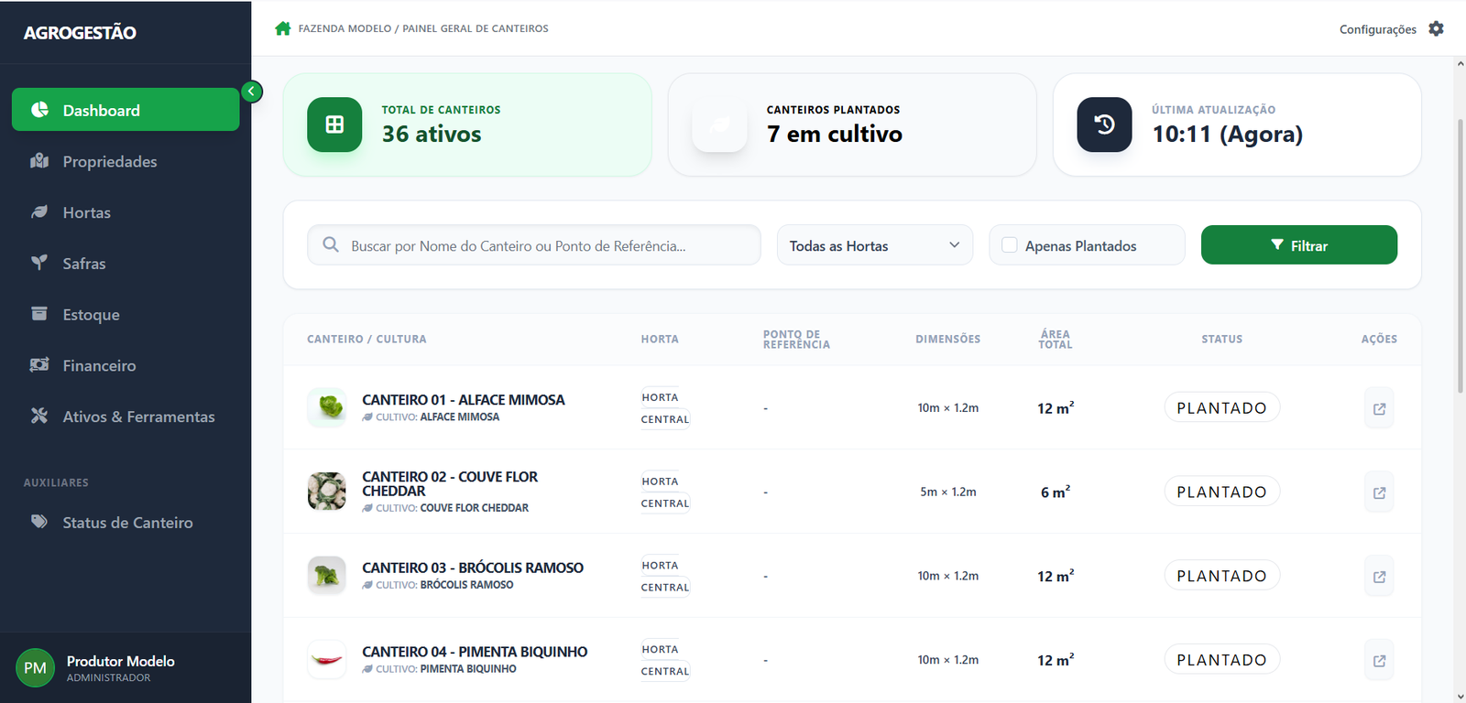Go to Propriedades in sidebar
Image resolution: width=1466 pixels, height=703 pixels.
click(x=126, y=161)
